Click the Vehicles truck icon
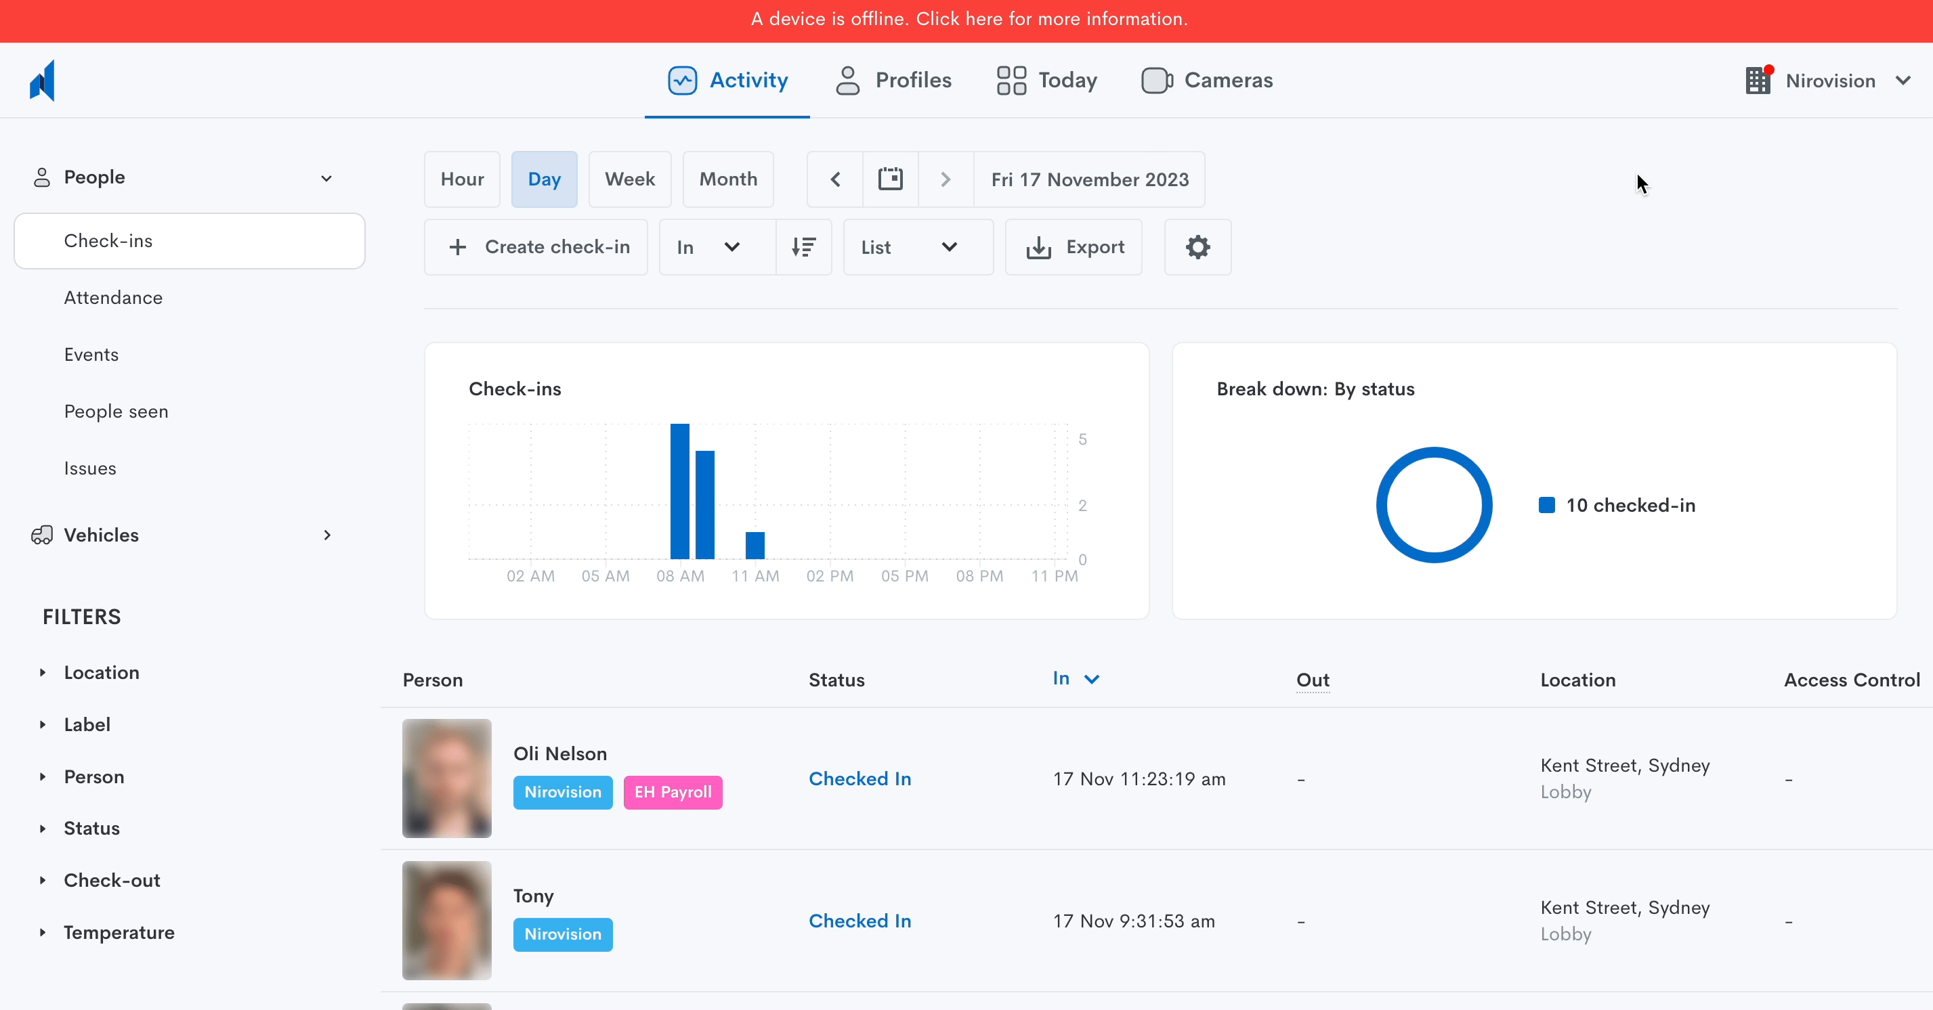Screen dimensions: 1933x1010 (x=42, y=535)
